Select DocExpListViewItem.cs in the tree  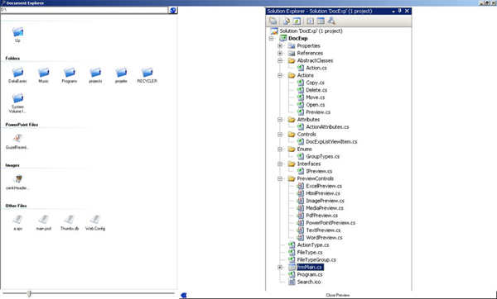click(x=331, y=141)
